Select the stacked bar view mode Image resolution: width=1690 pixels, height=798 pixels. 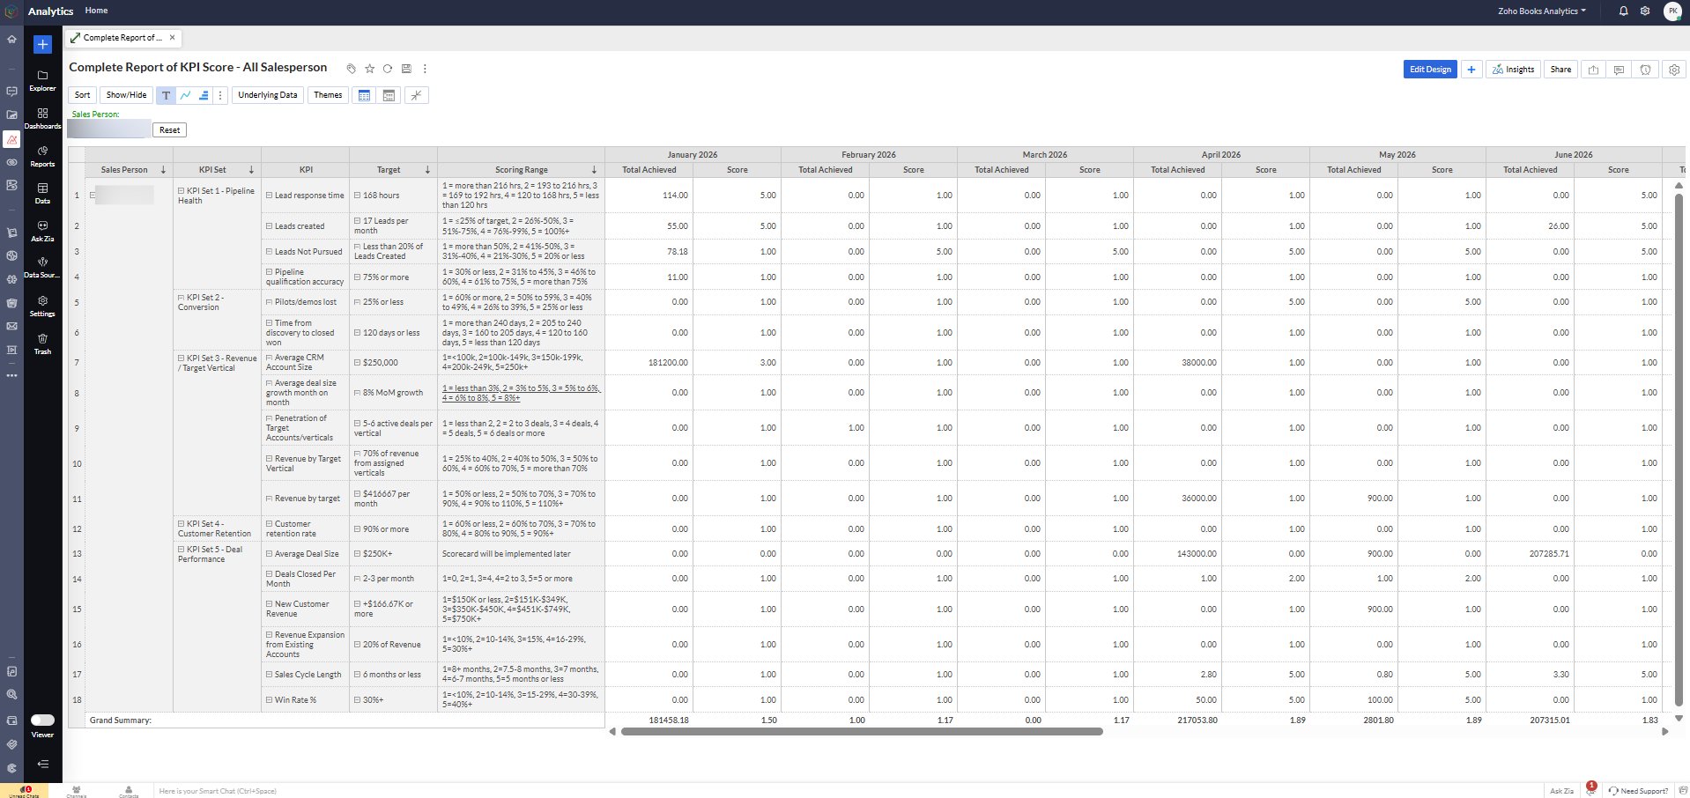204,95
